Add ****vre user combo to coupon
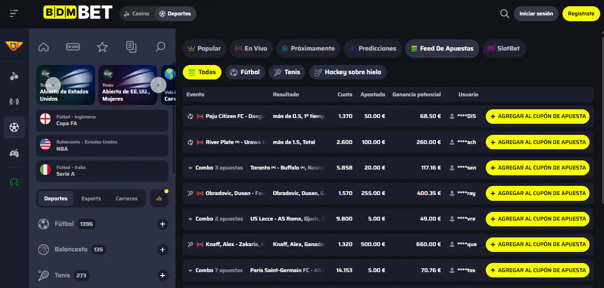Image resolution: width=604 pixels, height=288 pixels. pos(537,219)
